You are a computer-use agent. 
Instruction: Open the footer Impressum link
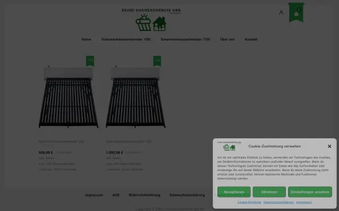(x=94, y=195)
